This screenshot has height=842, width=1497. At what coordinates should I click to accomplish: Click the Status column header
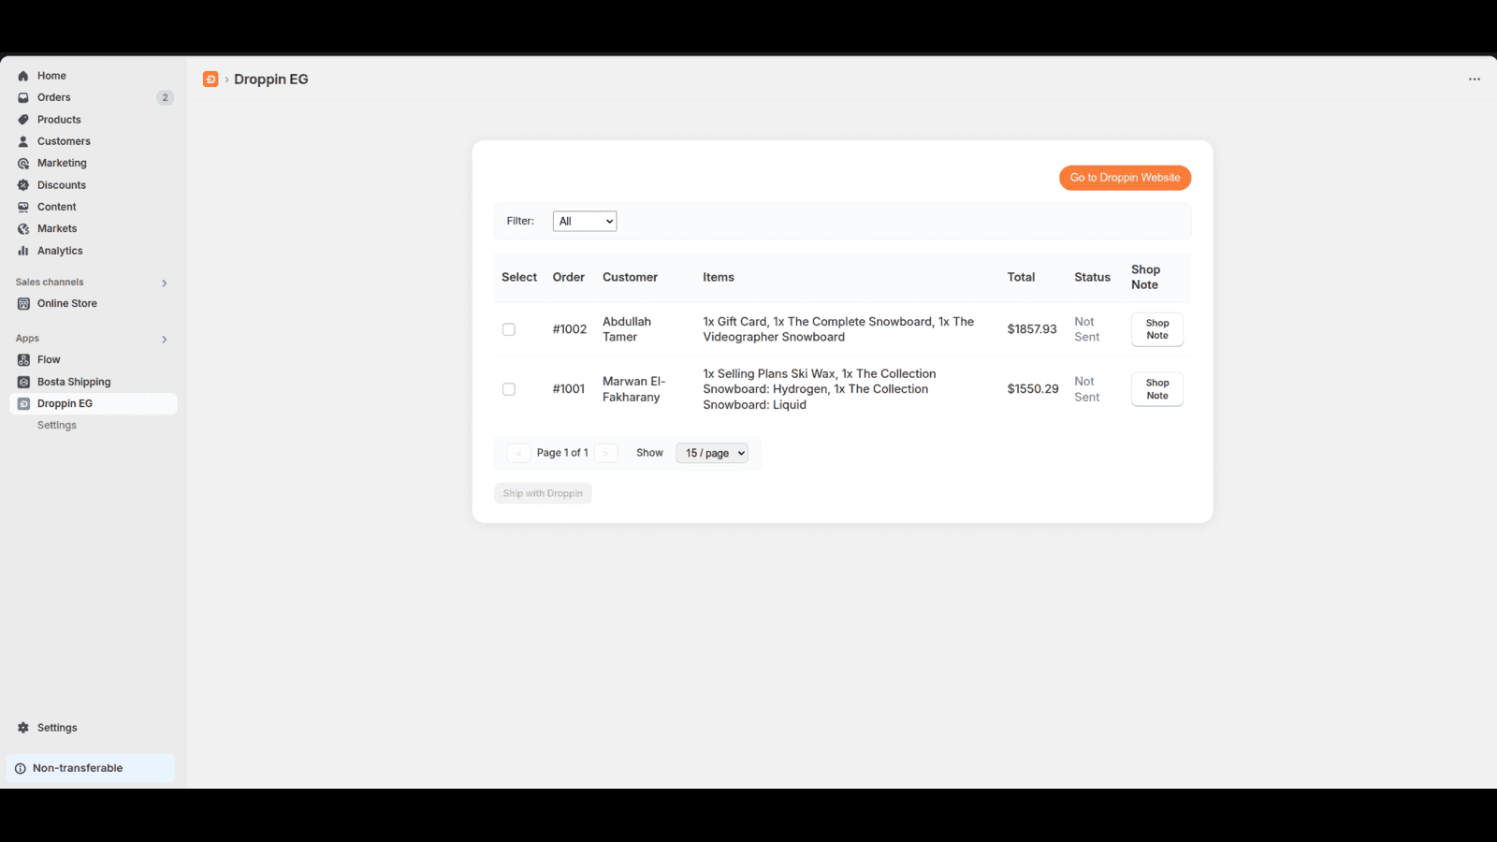[x=1092, y=277]
